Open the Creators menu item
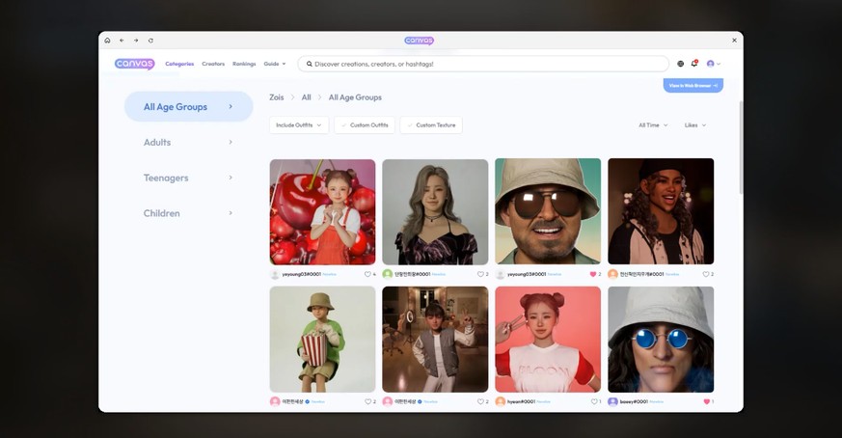 213,64
